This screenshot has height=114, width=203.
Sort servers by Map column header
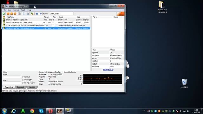pos(83,17)
